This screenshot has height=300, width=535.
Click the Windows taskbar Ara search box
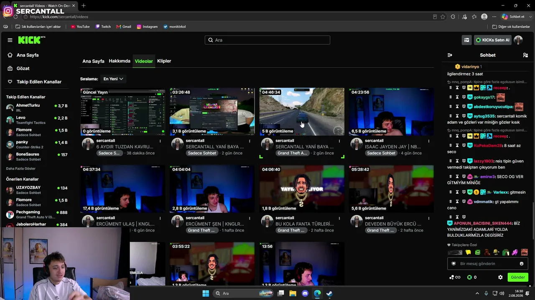click(x=244, y=293)
